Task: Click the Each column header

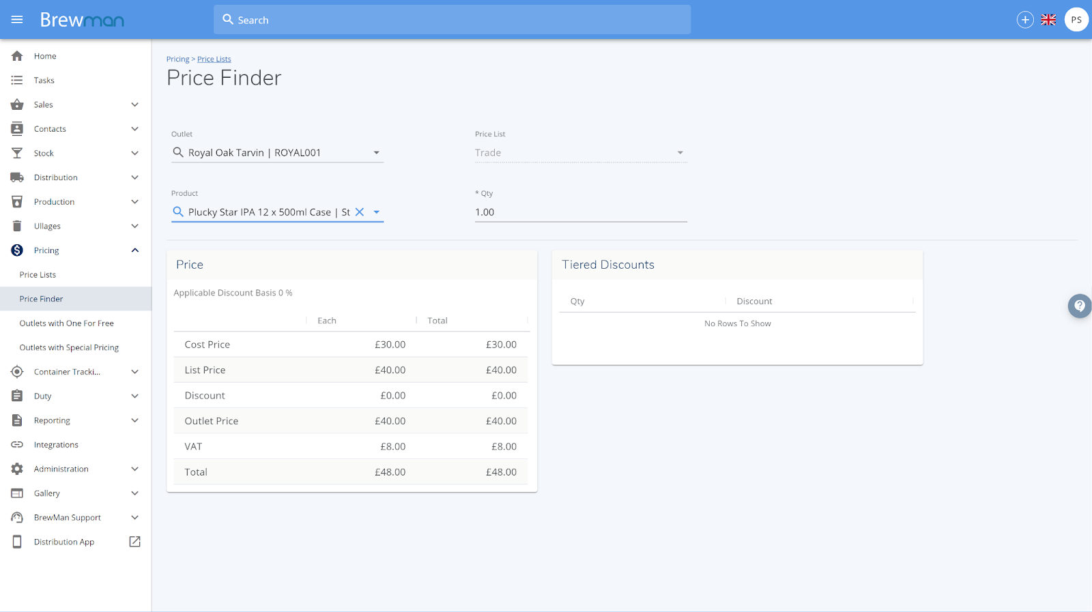Action: click(x=327, y=321)
